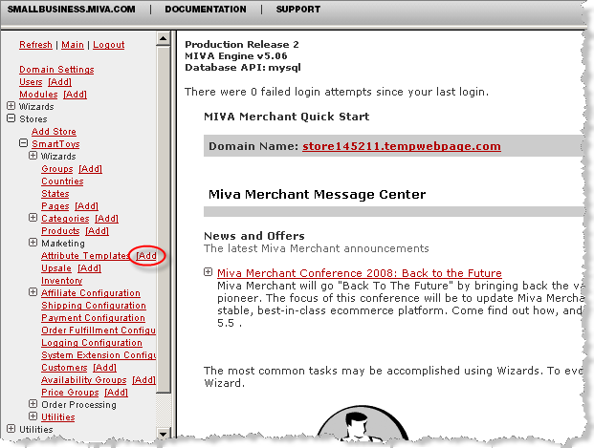Expand the Marketing tree node
The image size is (594, 448).
[33, 243]
